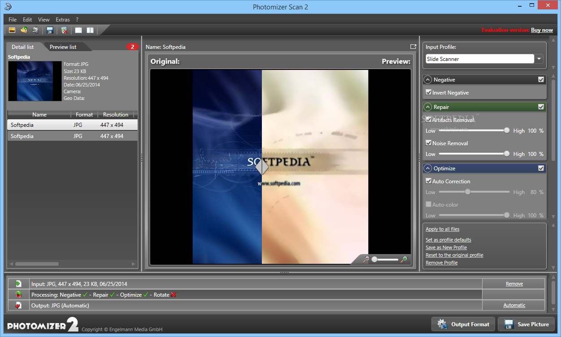Select the Detail list tab
This screenshot has width=561, height=337.
[22, 47]
